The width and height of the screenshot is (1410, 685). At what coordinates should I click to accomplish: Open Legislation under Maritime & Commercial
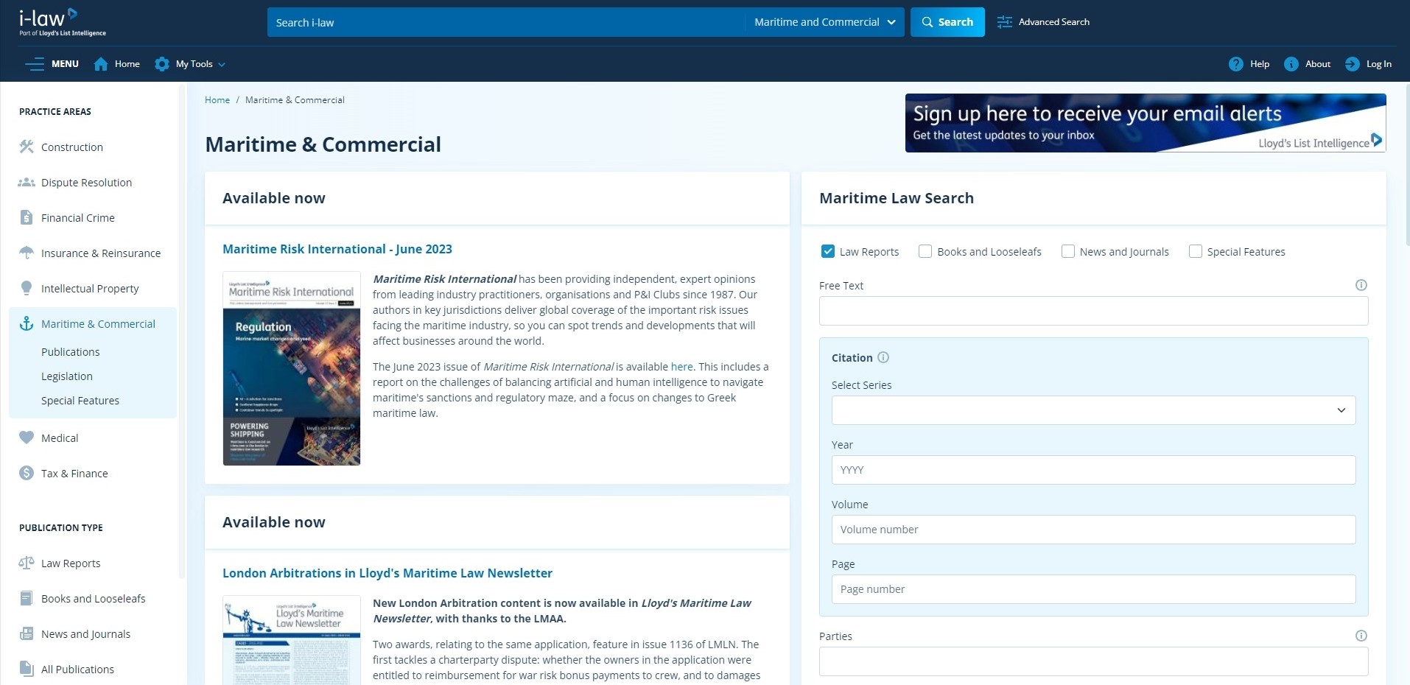click(x=67, y=376)
